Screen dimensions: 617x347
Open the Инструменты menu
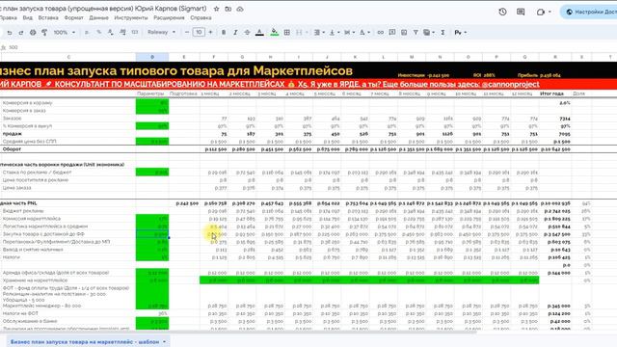(x=131, y=17)
